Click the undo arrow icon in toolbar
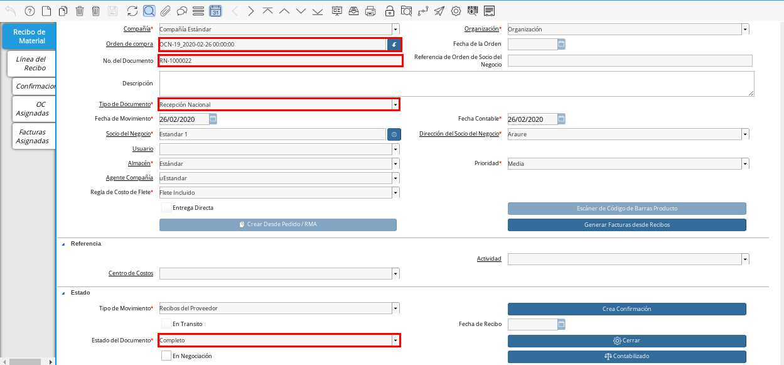 (x=11, y=11)
